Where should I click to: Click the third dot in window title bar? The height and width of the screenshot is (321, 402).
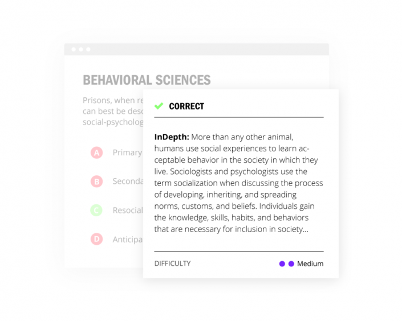[x=88, y=50]
